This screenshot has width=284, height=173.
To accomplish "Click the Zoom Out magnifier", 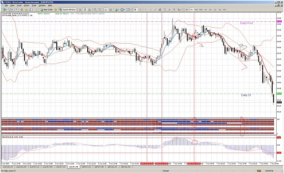I will [x=100, y=10].
